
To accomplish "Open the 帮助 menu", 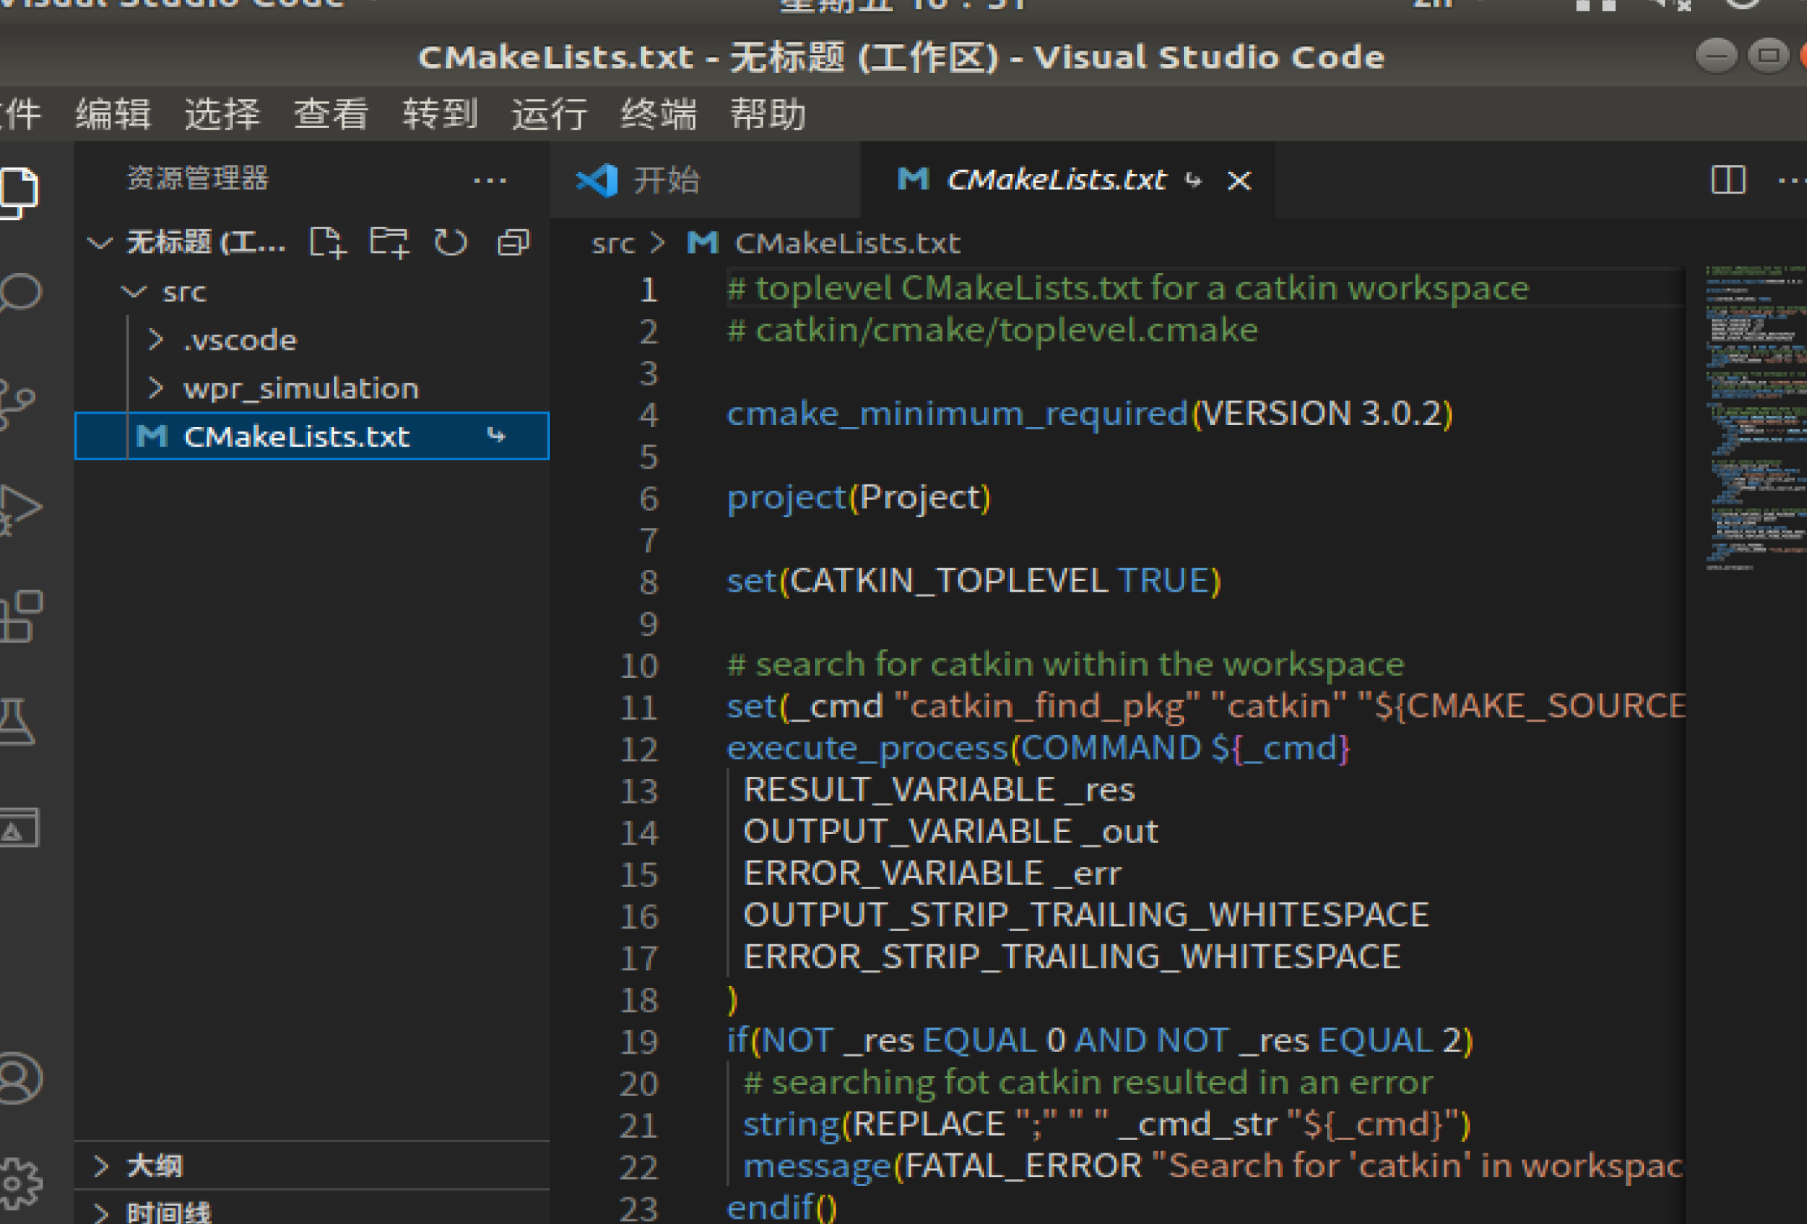I will tap(767, 115).
